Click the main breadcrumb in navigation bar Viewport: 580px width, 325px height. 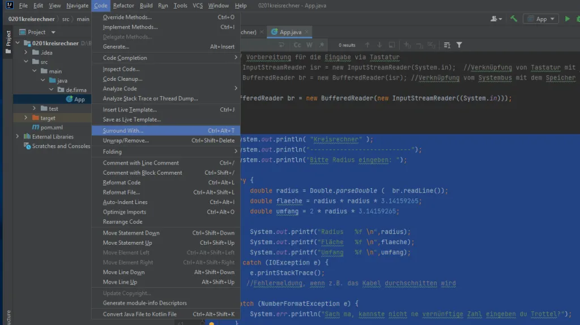[x=83, y=19]
